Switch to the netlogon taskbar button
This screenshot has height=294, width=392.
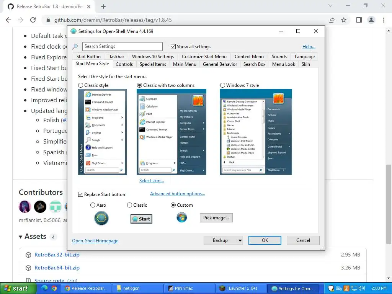pos(137,288)
